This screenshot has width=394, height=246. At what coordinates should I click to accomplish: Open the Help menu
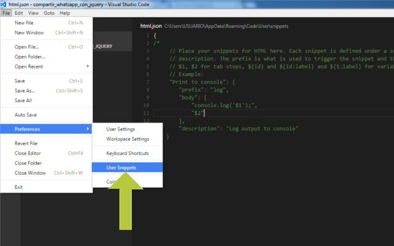coord(65,13)
